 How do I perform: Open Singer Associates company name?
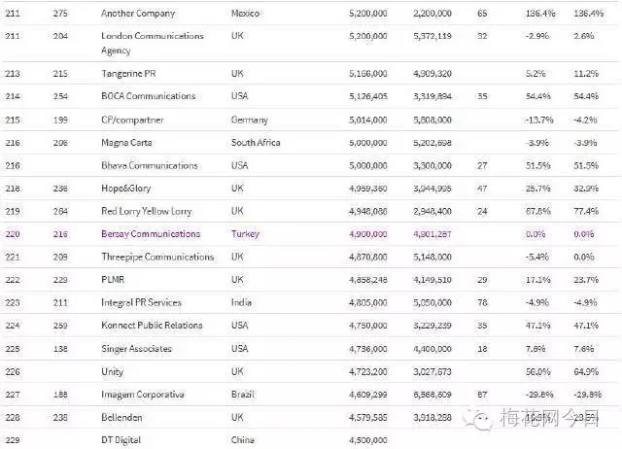137,349
